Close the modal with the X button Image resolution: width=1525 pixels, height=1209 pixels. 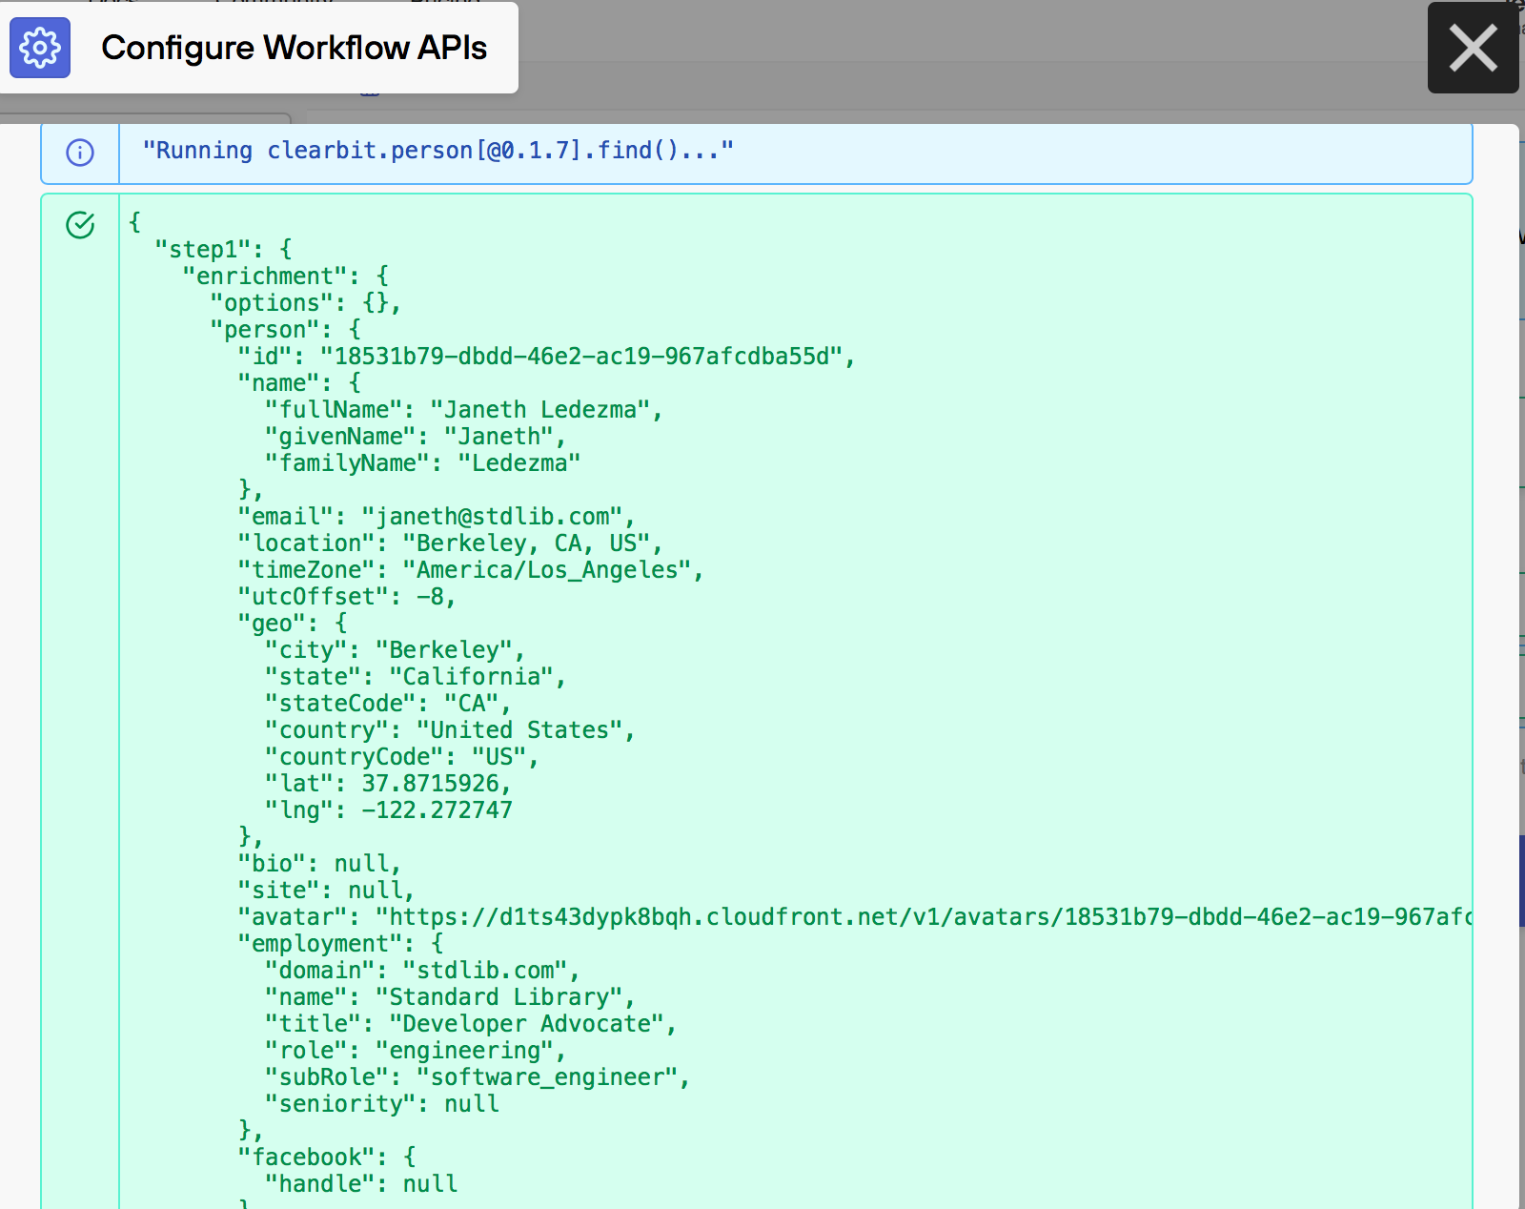[1473, 48]
